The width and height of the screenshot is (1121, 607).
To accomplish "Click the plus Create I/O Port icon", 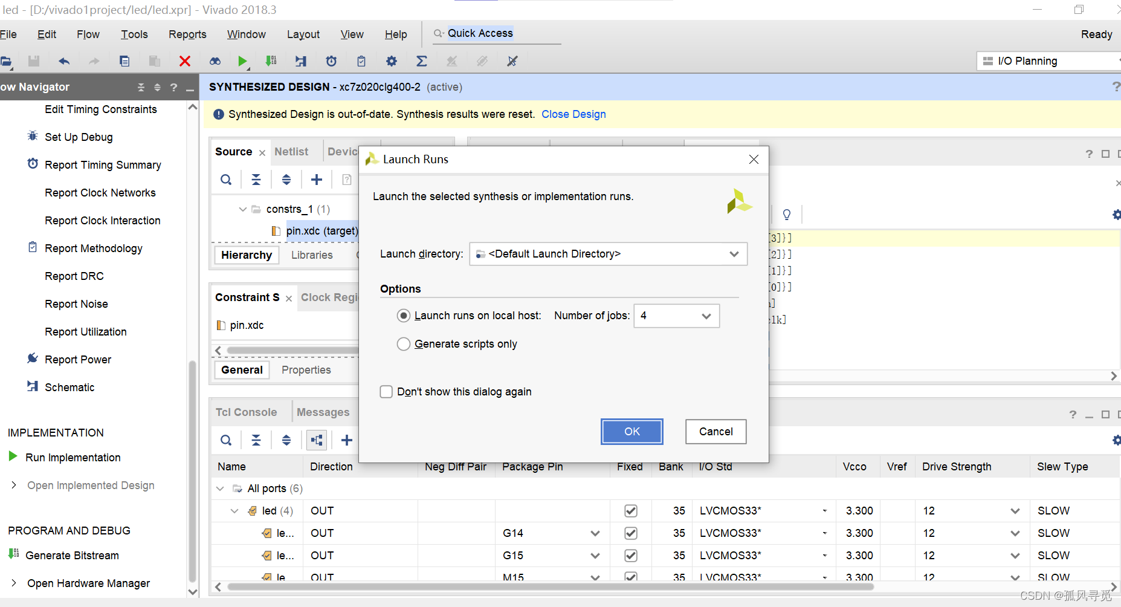I will 347,440.
